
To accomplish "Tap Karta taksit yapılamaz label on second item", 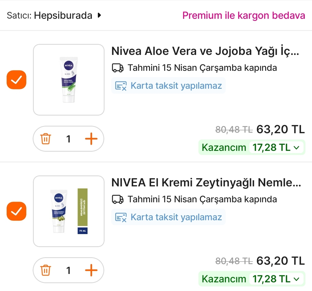I will pyautogui.click(x=176, y=217).
